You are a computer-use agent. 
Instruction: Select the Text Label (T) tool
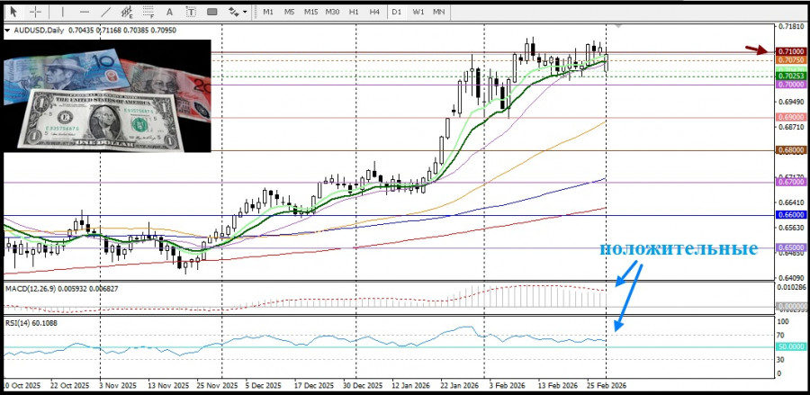pos(191,12)
